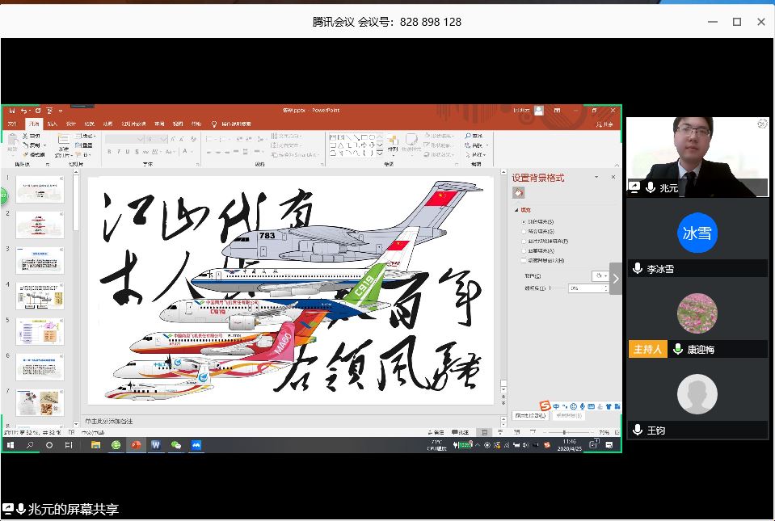Screen dimensions: 775x521
Task: Click the Save icon in PowerPoint's quick access toolbar
Action: [x=12, y=111]
